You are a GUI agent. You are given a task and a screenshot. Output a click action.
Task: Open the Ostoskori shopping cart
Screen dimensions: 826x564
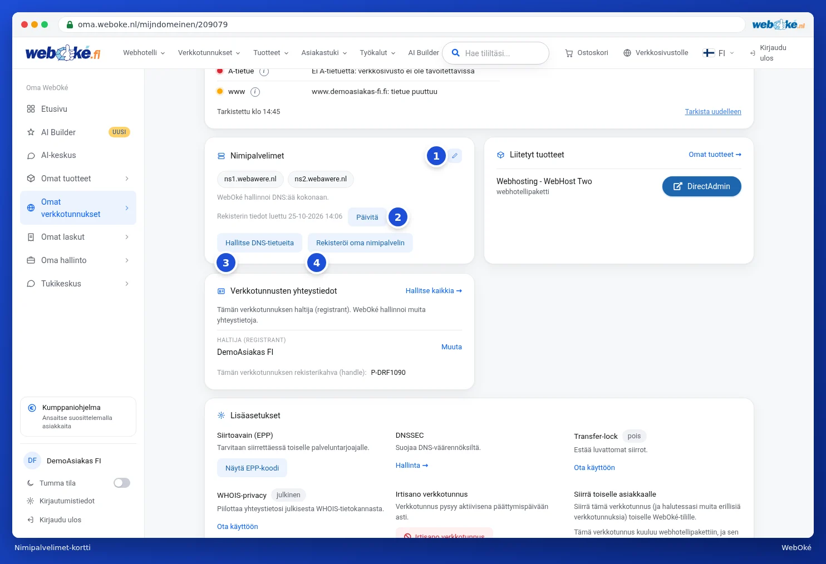point(587,53)
